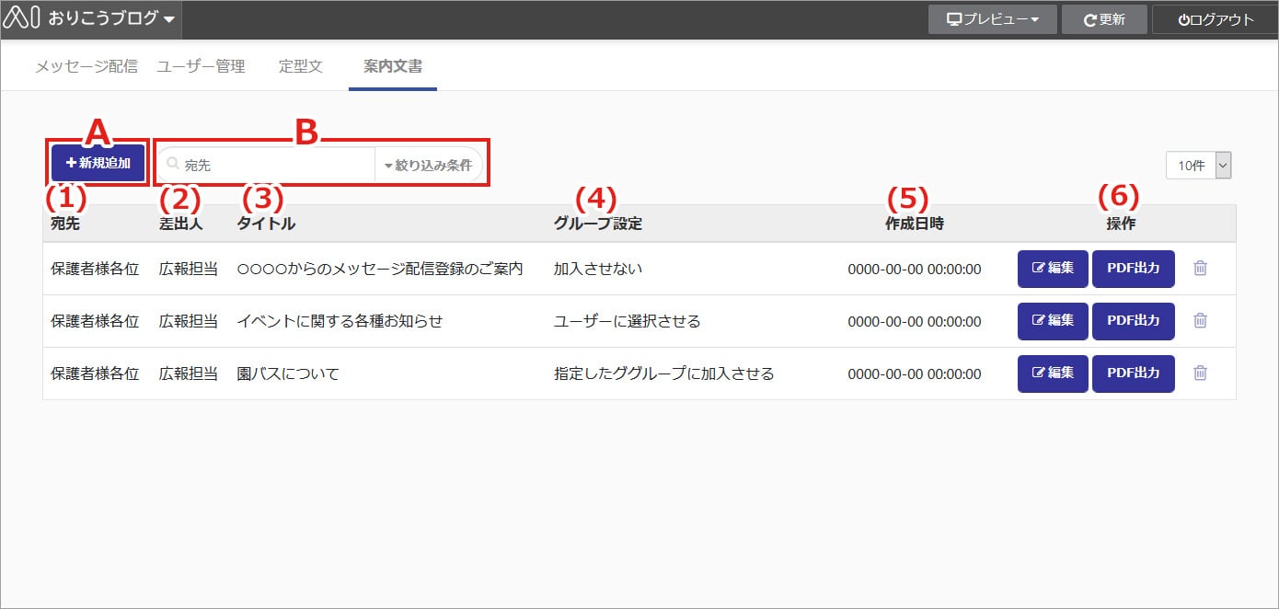Click the 指定したググループに加入させる cell
The width and height of the screenshot is (1279, 609).
(664, 373)
